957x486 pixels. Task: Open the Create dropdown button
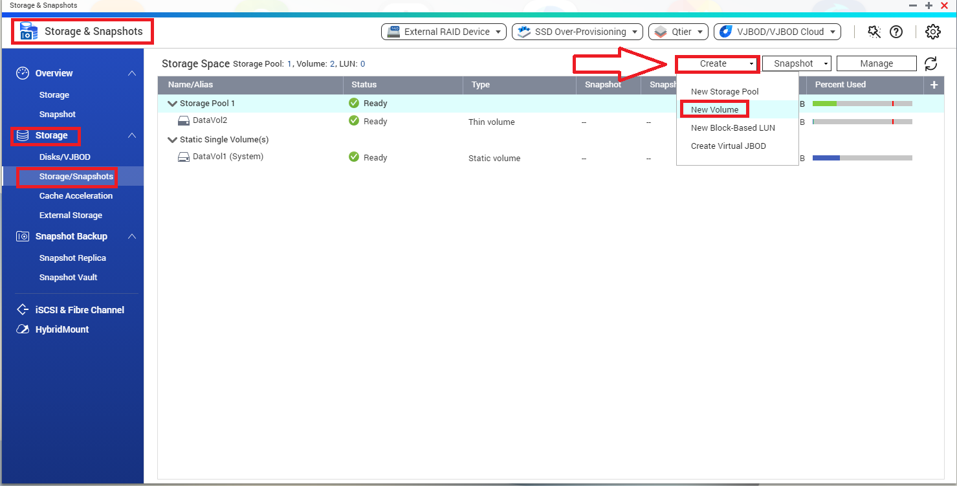[718, 63]
